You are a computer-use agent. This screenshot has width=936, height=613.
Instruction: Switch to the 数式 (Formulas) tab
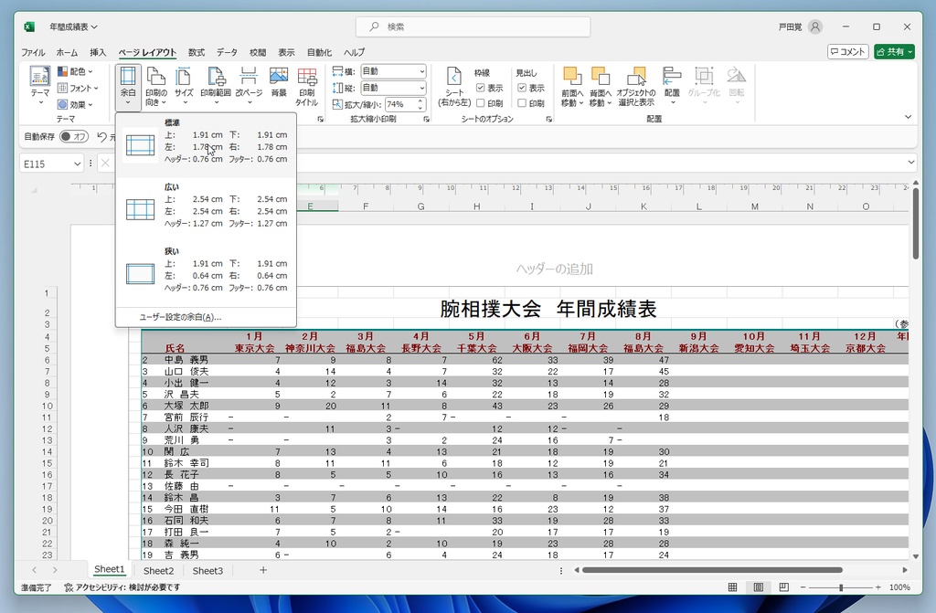tap(197, 52)
